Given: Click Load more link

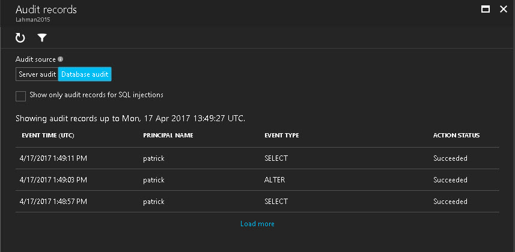Looking at the screenshot, I should click(x=257, y=224).
